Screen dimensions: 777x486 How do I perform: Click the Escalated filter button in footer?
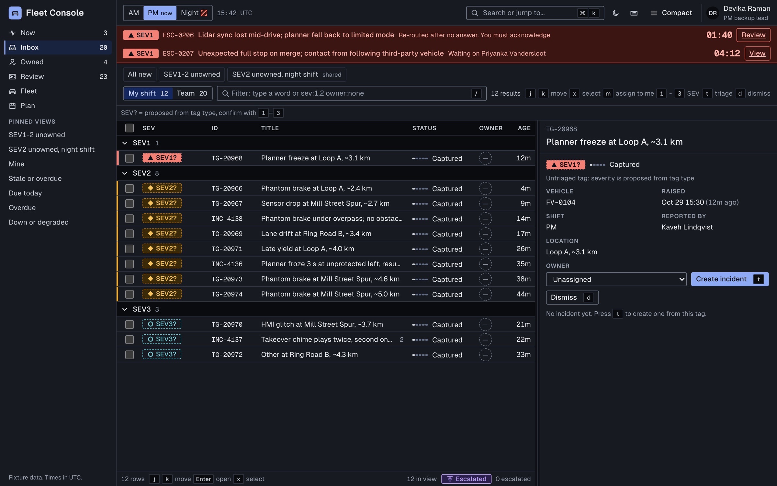coord(466,479)
